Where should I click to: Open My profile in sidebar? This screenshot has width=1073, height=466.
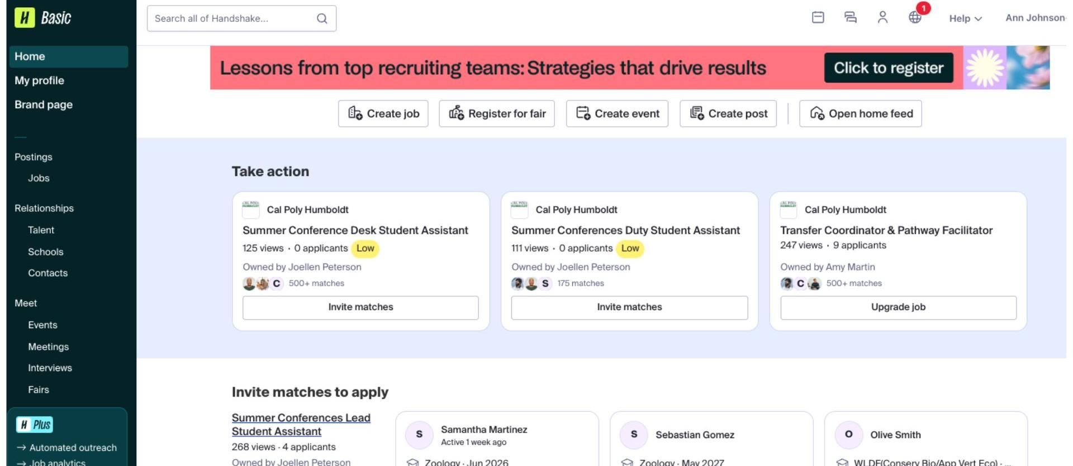tap(39, 80)
